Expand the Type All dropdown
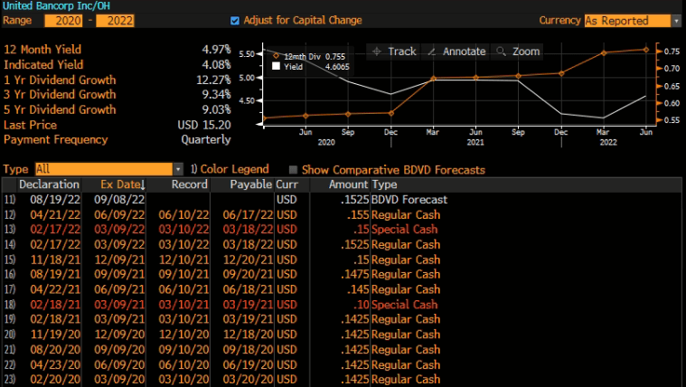 [x=108, y=169]
